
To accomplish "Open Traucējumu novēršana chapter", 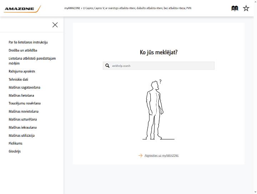I will tap(25, 103).
